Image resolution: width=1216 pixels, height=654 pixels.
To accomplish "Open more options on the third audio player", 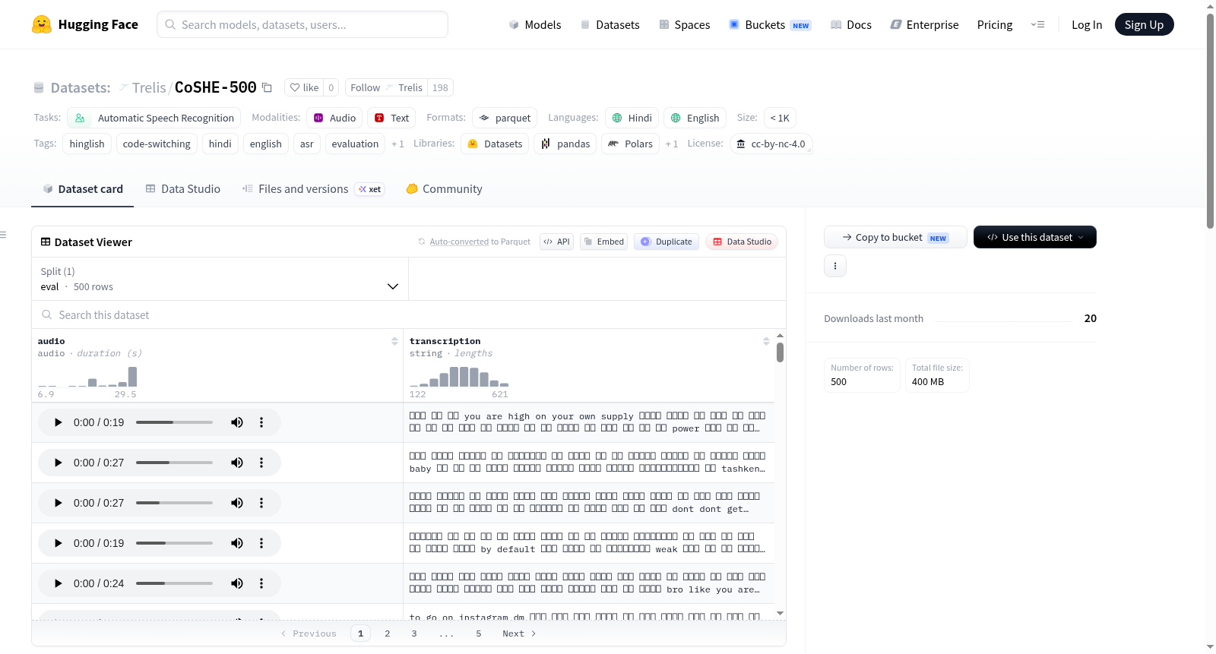I will pos(261,503).
